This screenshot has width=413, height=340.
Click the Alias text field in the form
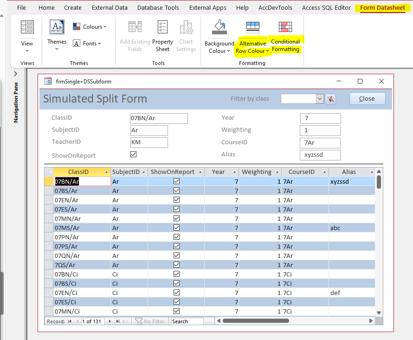(x=320, y=155)
